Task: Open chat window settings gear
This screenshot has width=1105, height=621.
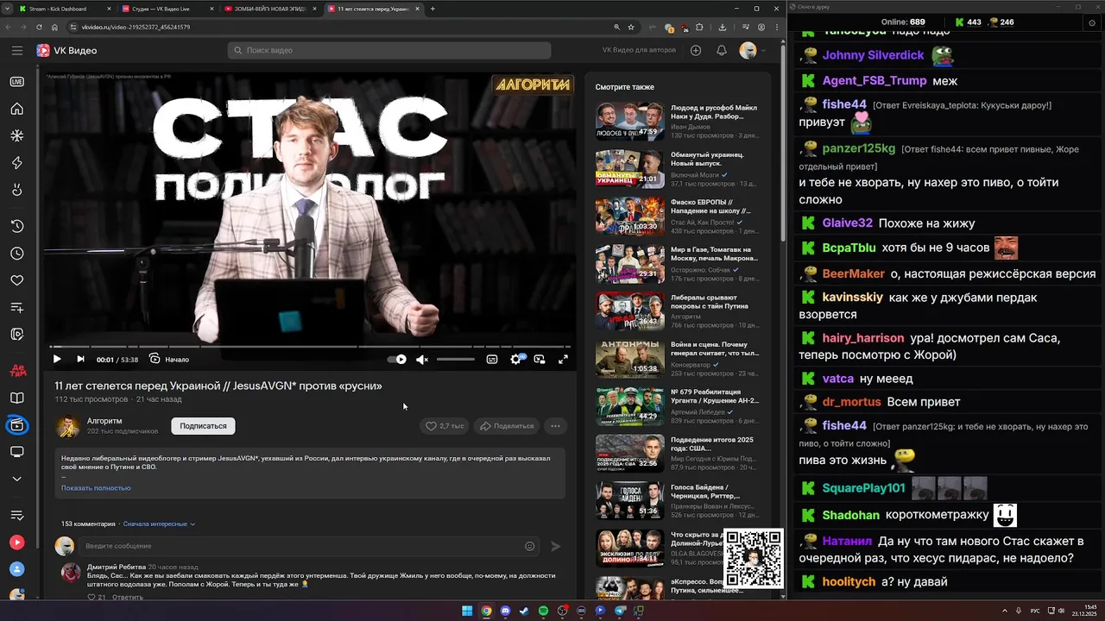Action: pos(1093,22)
